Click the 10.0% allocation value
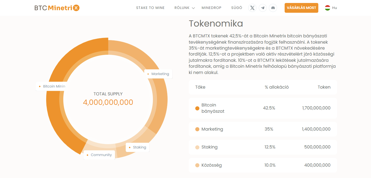Screen dimensions: 371x178 (x=270, y=165)
